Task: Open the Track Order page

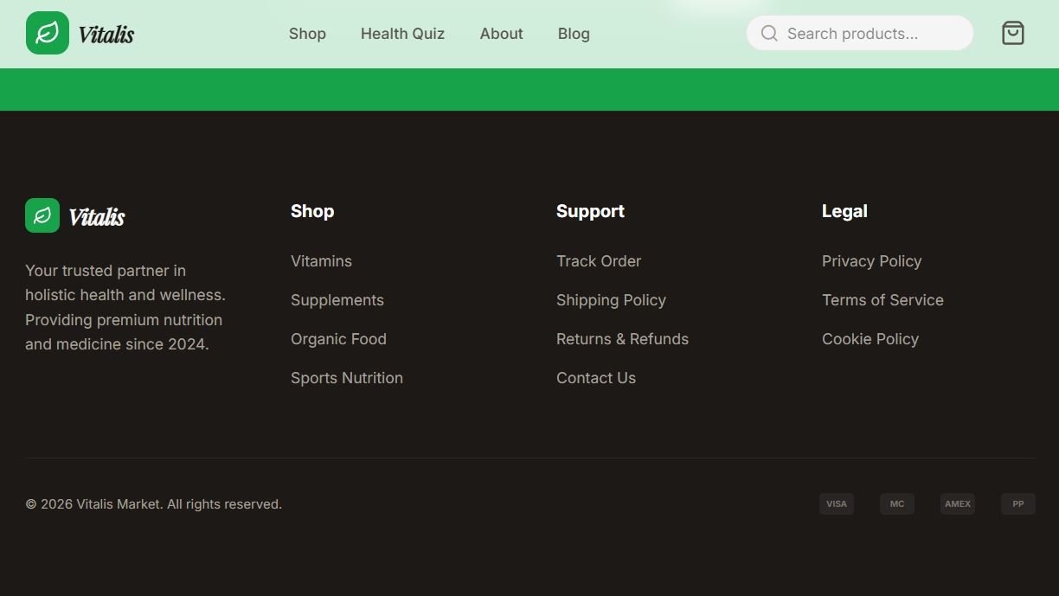Action: [599, 261]
